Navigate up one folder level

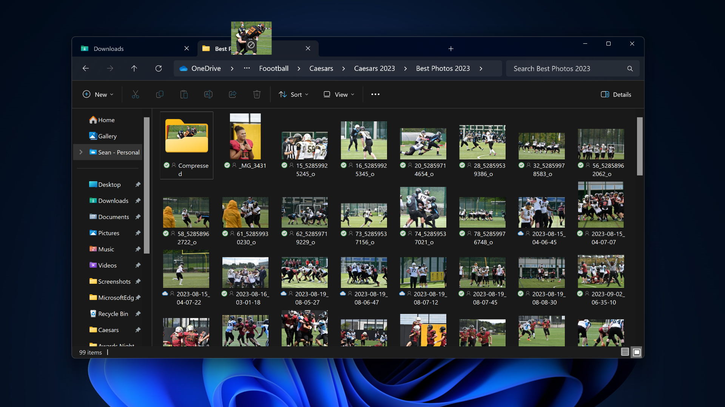coord(134,68)
